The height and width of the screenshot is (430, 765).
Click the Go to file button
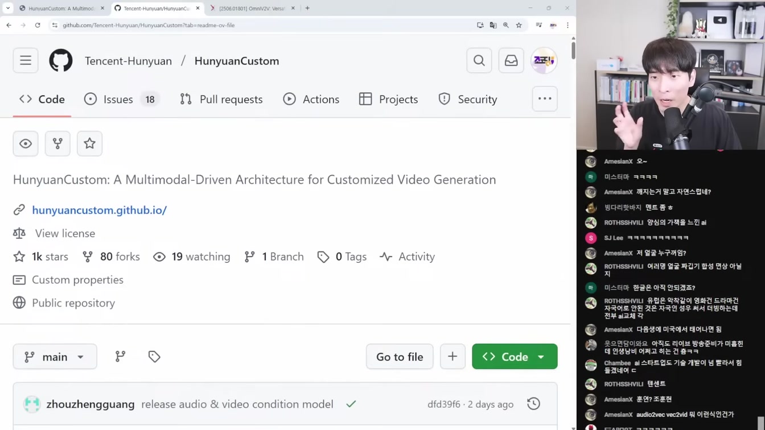pos(400,357)
